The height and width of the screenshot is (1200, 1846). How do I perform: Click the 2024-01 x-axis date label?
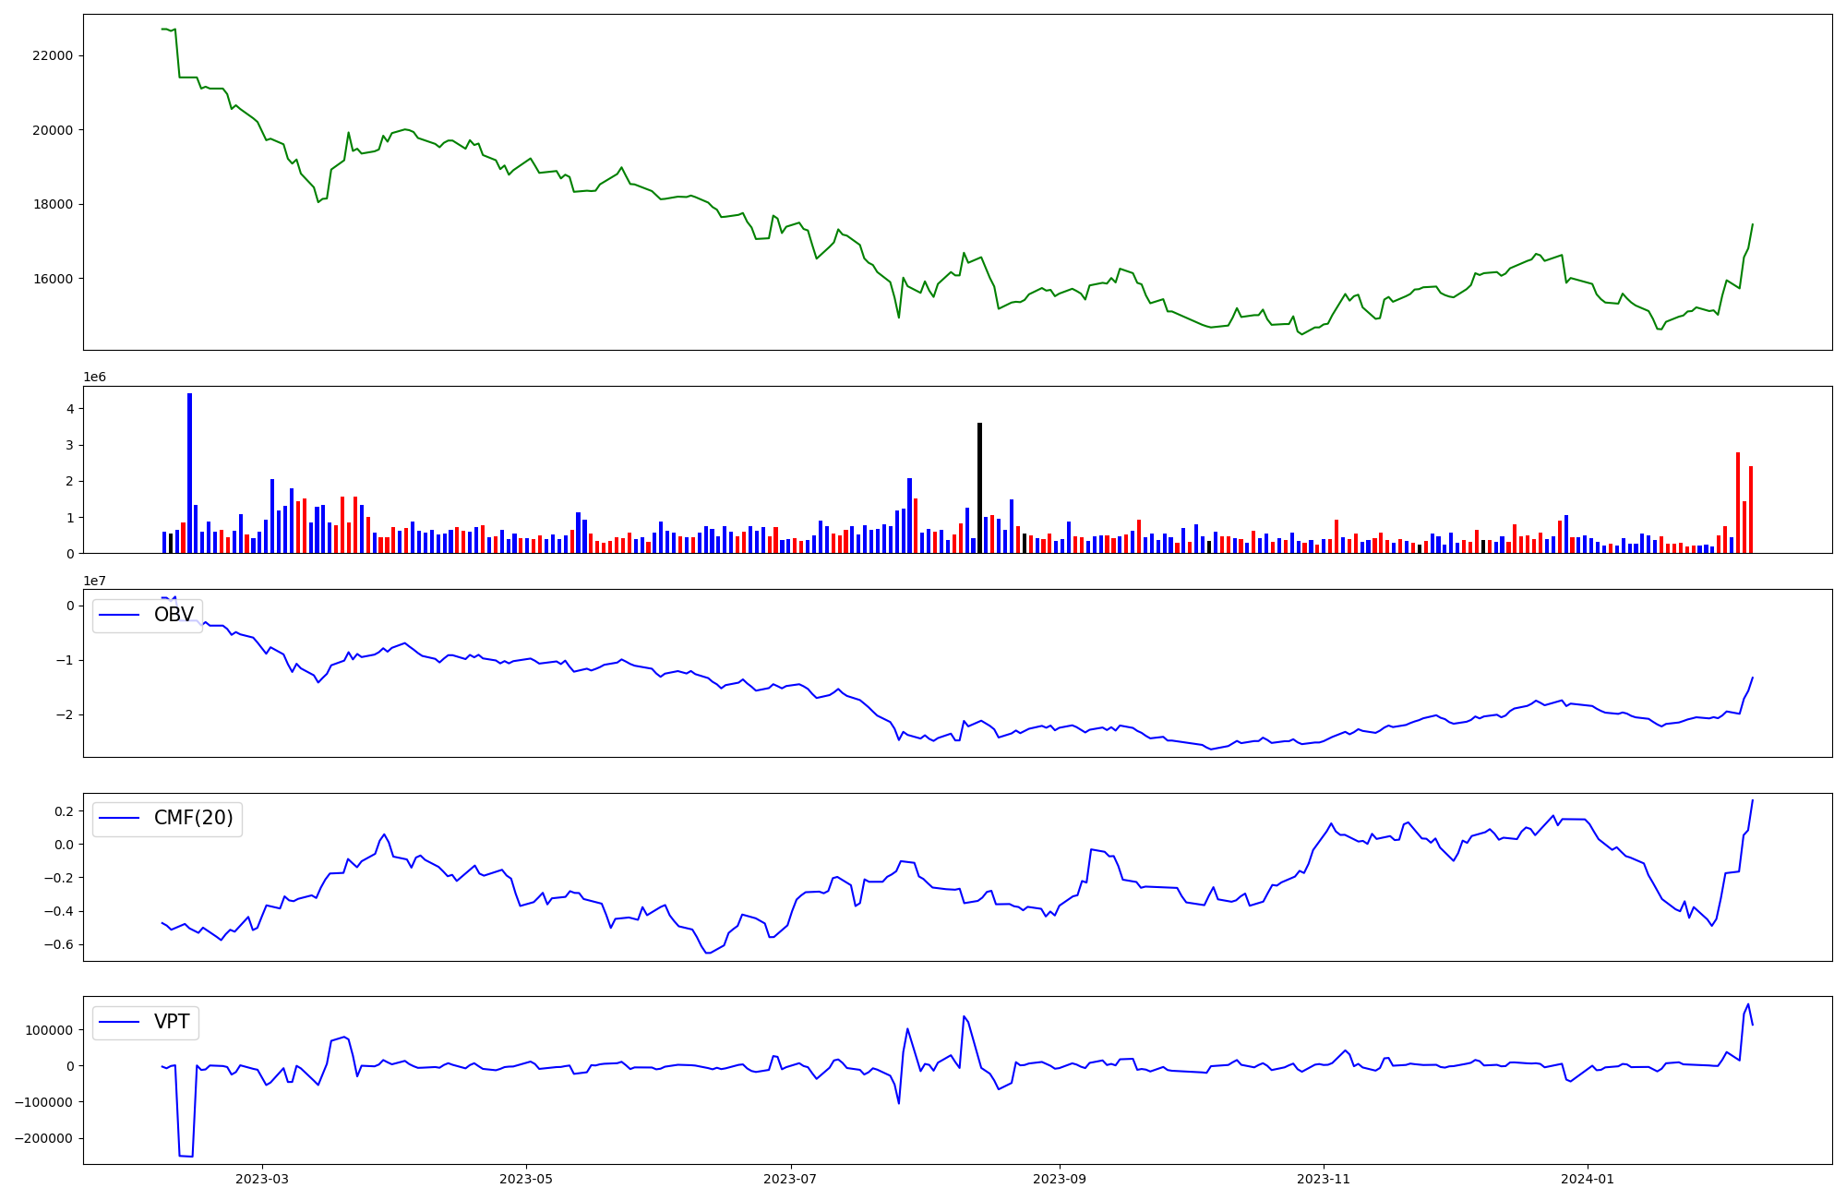click(x=1588, y=1179)
